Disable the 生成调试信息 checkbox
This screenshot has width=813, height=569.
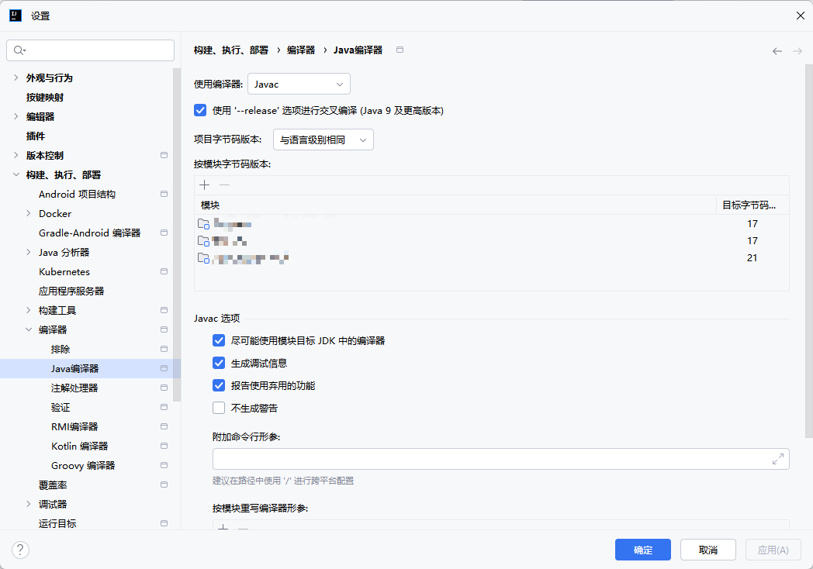click(x=218, y=362)
